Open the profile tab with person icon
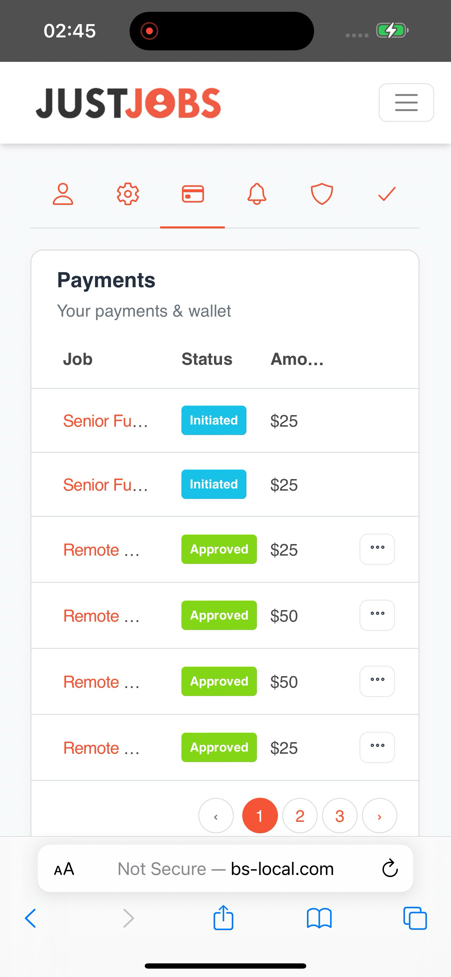This screenshot has width=451, height=977. 63,194
